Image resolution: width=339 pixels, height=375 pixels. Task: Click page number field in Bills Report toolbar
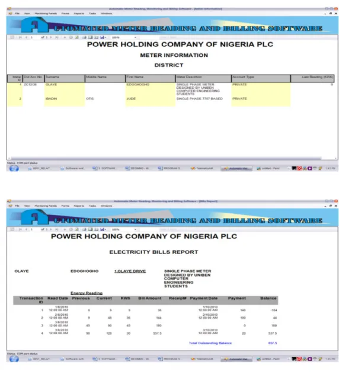click(x=34, y=230)
